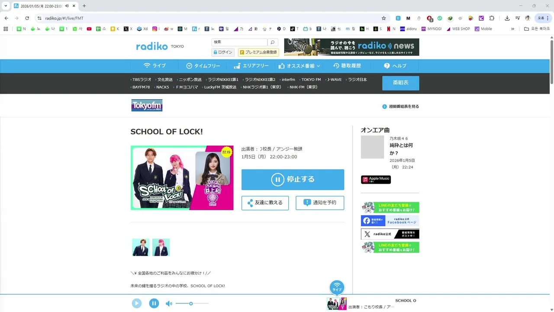Open the aidoru bookmark

tap(409, 29)
